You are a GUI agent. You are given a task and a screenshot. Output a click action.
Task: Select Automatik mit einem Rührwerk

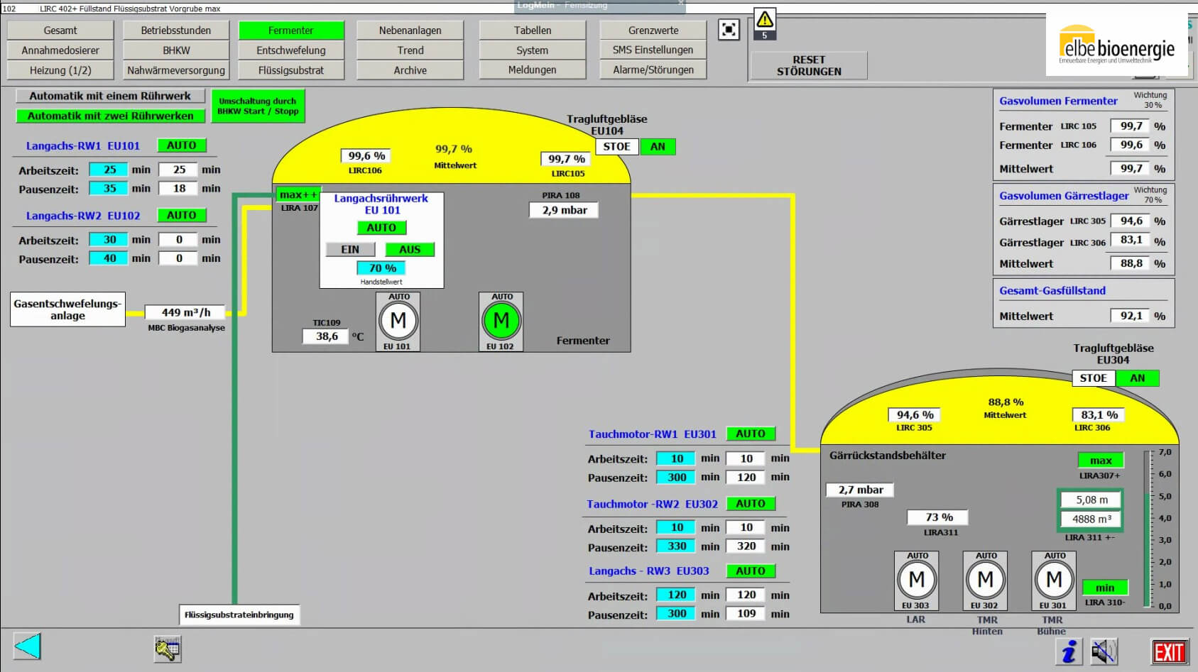(x=110, y=96)
